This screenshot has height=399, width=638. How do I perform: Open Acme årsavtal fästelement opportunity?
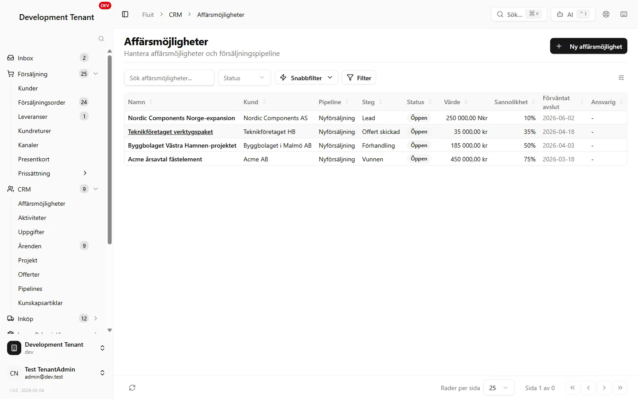click(165, 159)
